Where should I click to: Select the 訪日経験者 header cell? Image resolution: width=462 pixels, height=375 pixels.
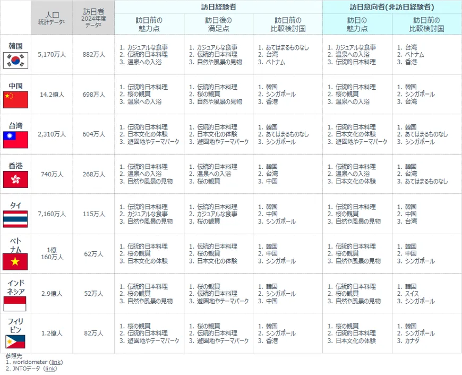(x=218, y=7)
